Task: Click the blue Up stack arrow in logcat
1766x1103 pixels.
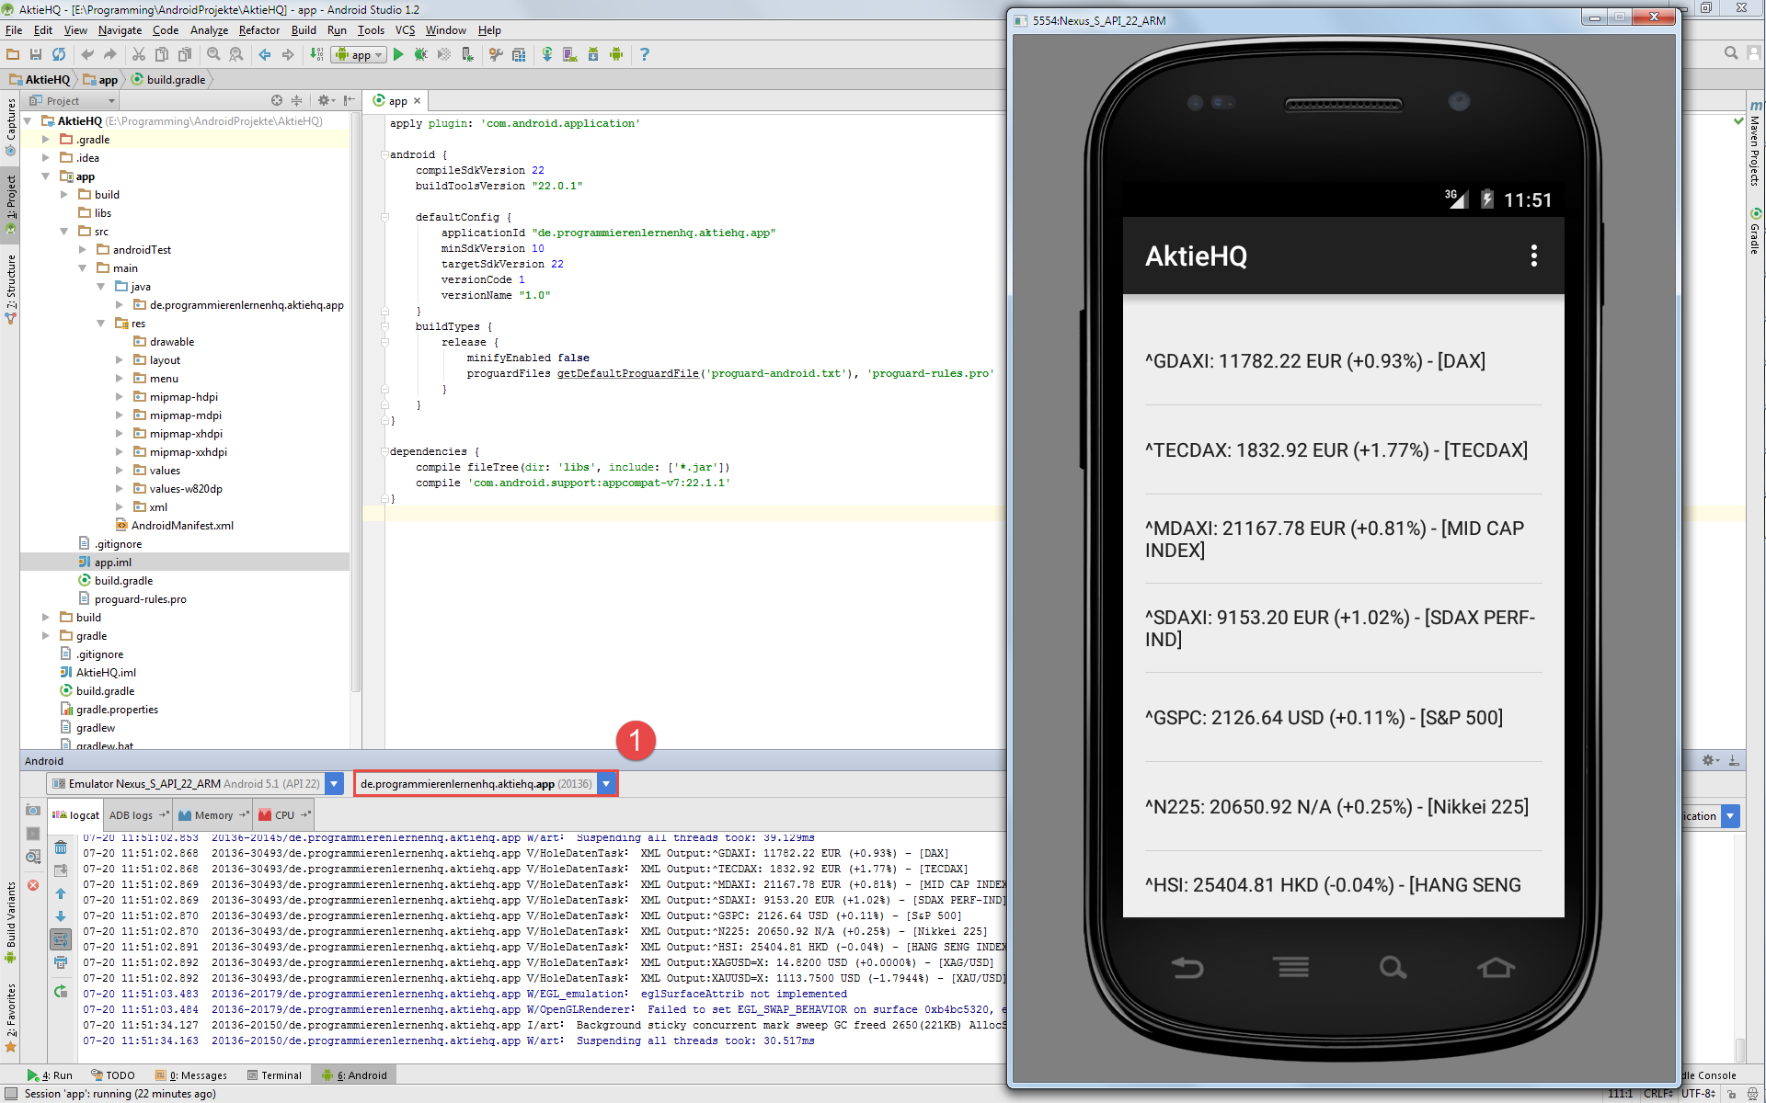Action: pos(61,893)
